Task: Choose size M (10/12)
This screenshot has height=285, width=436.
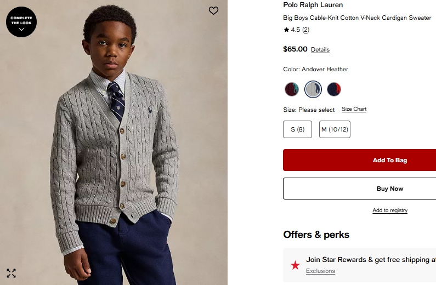Action: click(335, 129)
